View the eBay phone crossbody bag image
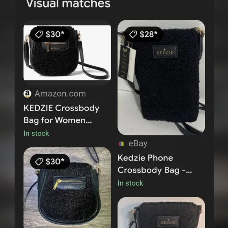The image size is (228, 228). (161, 77)
